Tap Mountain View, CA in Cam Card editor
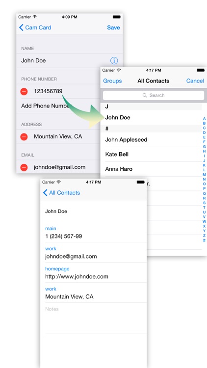 (58, 136)
